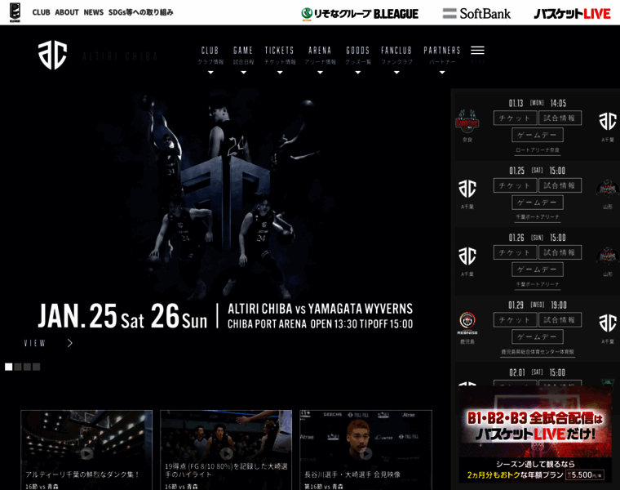Image resolution: width=620 pixels, height=490 pixels.
Task: Click Yamagata logo in 01.25 game row
Action: (607, 189)
